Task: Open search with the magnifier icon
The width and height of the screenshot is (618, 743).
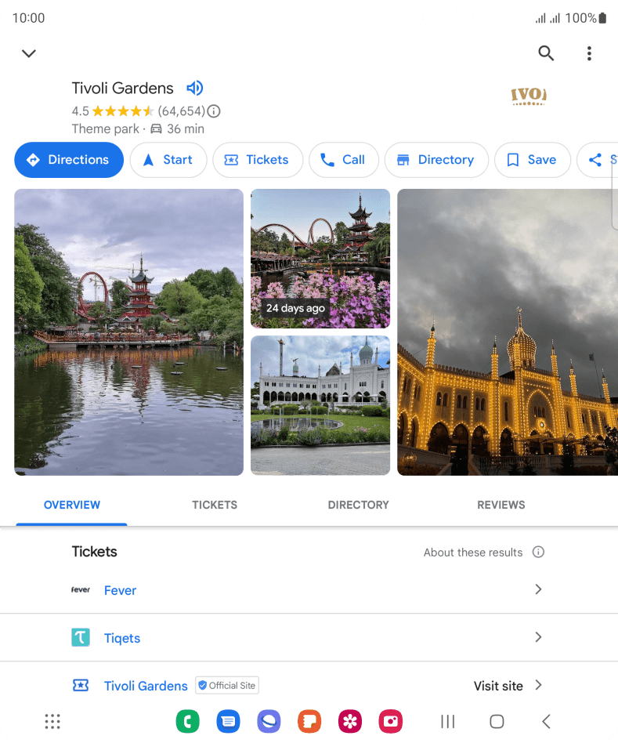Action: pyautogui.click(x=546, y=53)
